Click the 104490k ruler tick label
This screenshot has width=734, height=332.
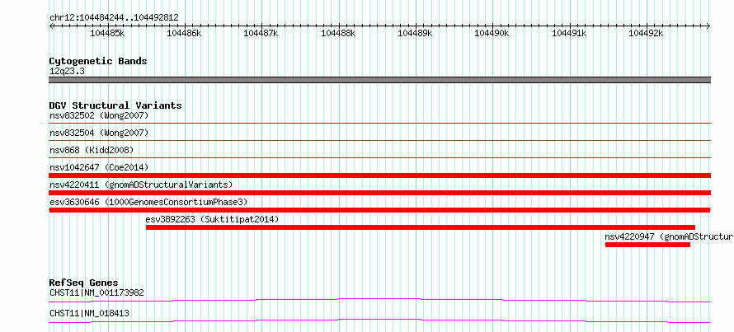click(492, 33)
